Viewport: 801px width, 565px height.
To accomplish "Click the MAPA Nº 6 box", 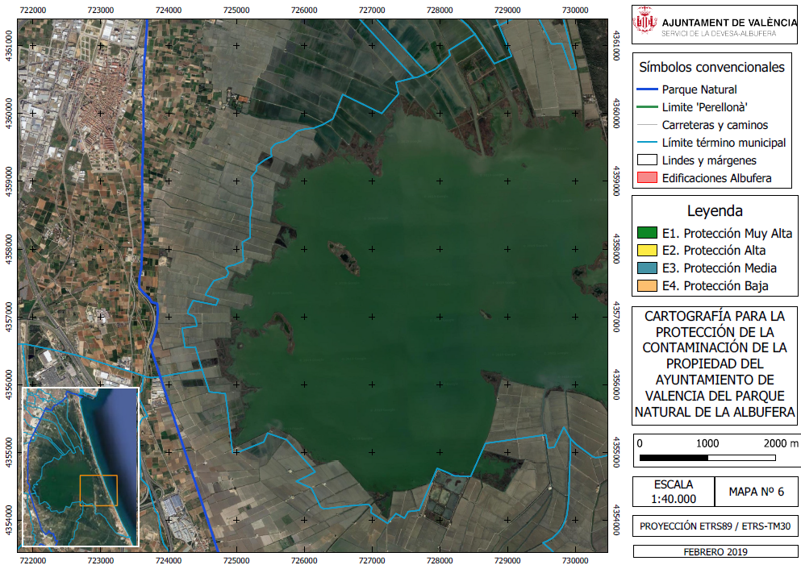I will coord(756,492).
